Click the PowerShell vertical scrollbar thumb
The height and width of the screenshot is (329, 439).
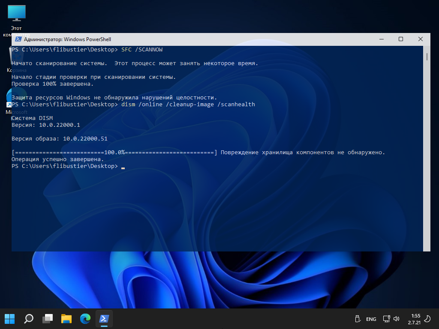click(427, 57)
